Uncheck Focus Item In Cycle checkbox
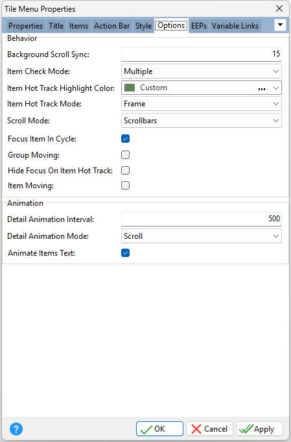 125,139
